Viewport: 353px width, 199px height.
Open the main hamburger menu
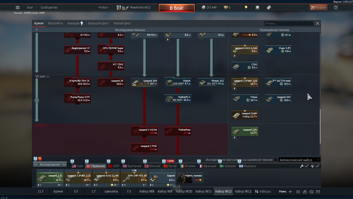(17, 8)
